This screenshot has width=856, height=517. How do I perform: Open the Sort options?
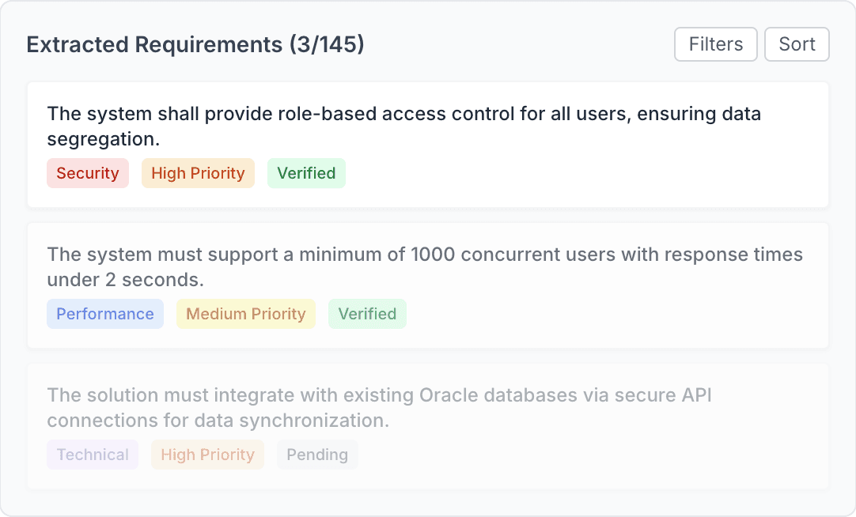click(x=797, y=44)
